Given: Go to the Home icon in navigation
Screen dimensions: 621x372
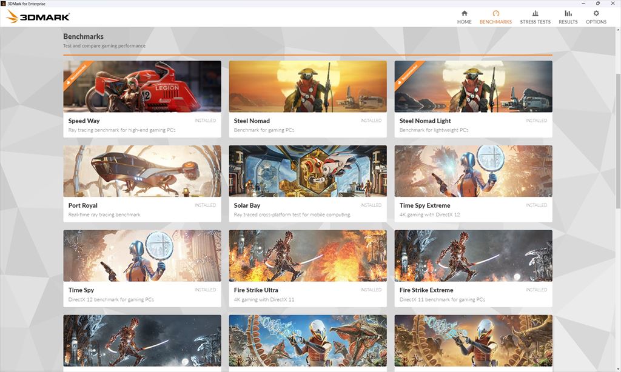Looking at the screenshot, I should pyautogui.click(x=464, y=13).
